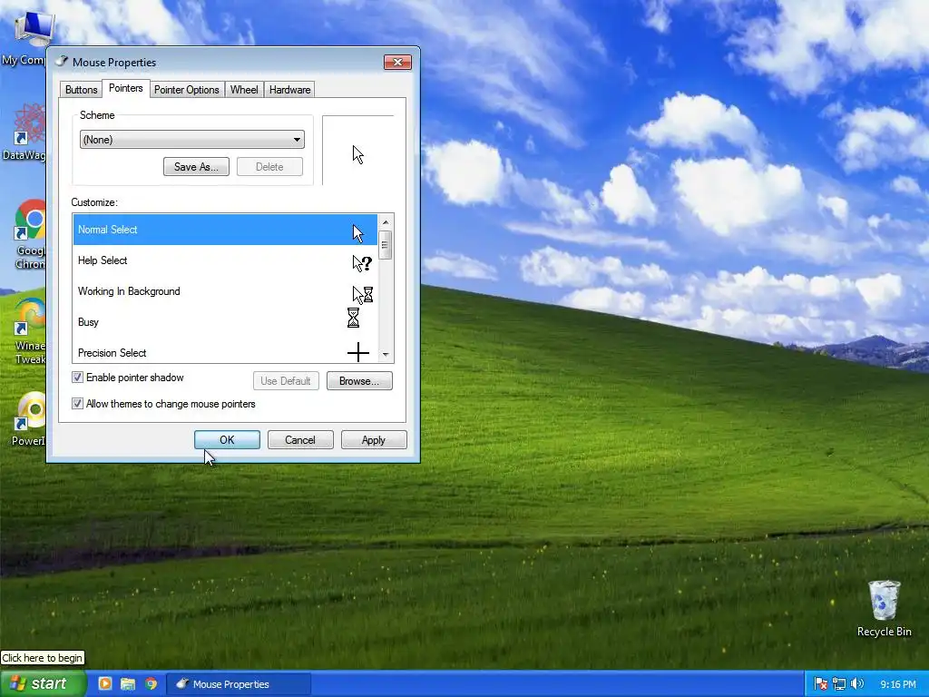Close the Mouse Properties dialog
Image resolution: width=929 pixels, height=697 pixels.
pos(397,63)
